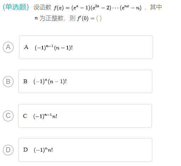
Task: Click empty area of option D card
Action: point(102,150)
